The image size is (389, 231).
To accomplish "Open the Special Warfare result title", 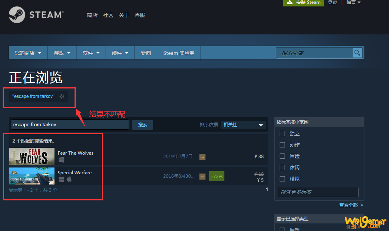I will pyautogui.click(x=75, y=172).
